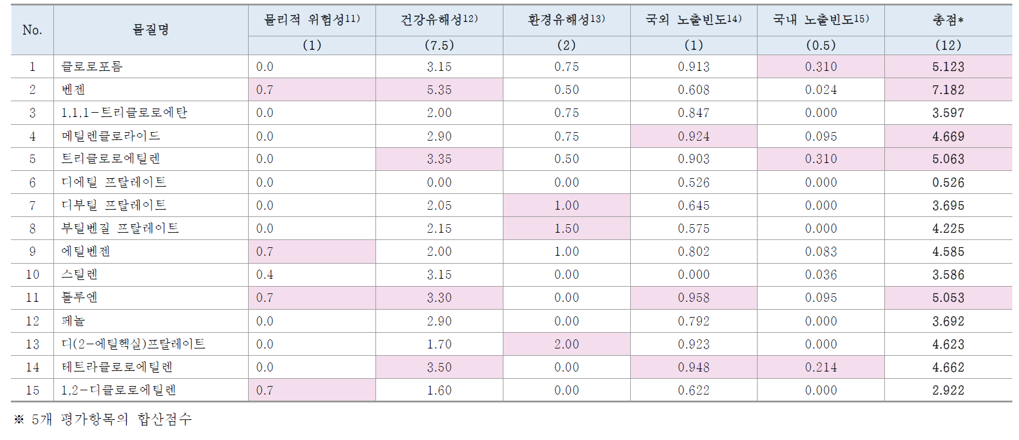Click the highlighted value 0.958
Viewport: 1019px width, 440px height.
(x=693, y=298)
